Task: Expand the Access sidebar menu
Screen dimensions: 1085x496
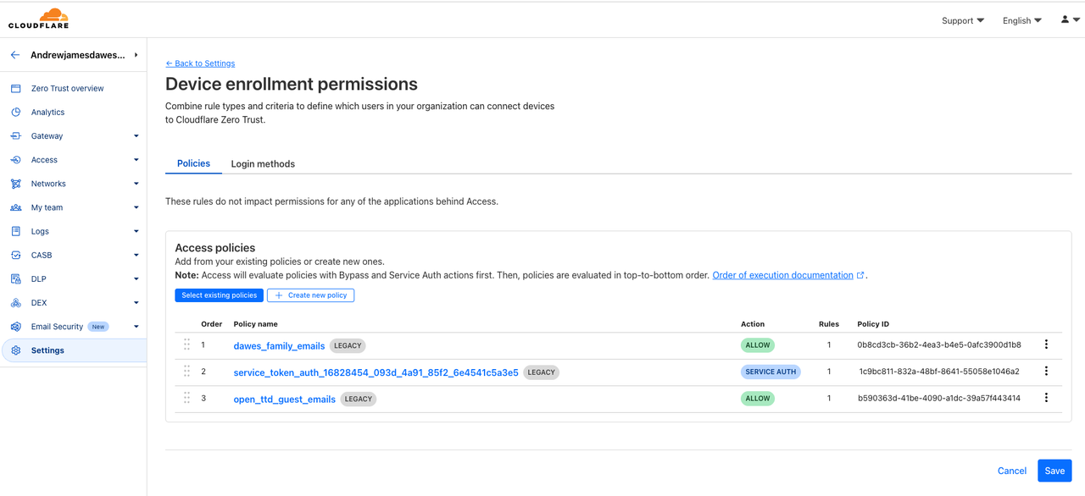Action: [136, 160]
